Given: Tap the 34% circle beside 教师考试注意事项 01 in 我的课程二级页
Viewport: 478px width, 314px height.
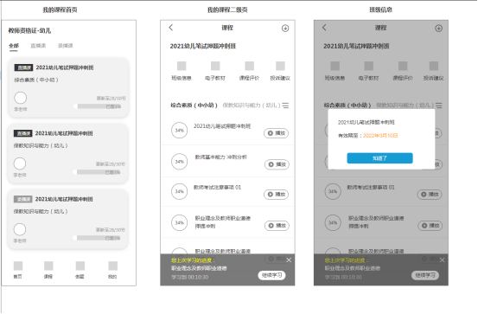Looking at the screenshot, I should point(179,192).
